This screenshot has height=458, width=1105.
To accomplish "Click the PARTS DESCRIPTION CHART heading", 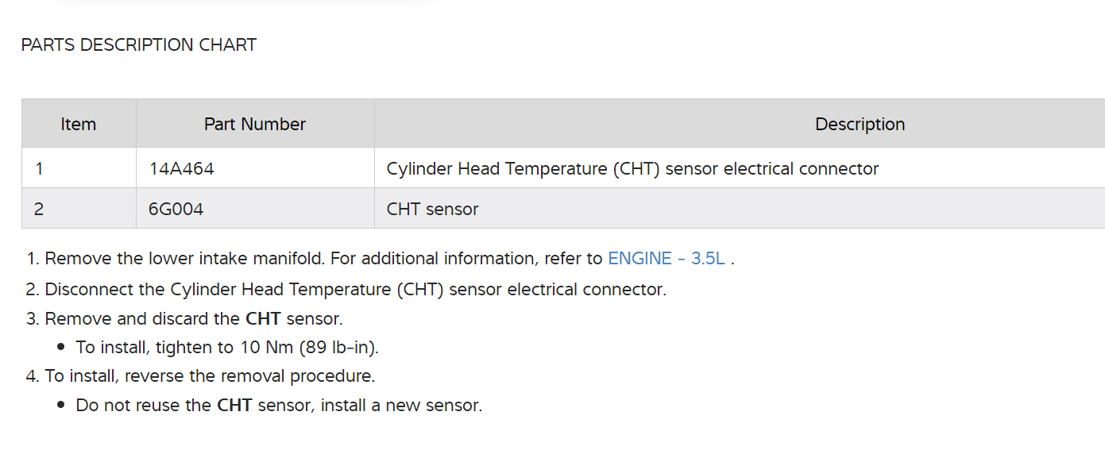I will coord(139,45).
